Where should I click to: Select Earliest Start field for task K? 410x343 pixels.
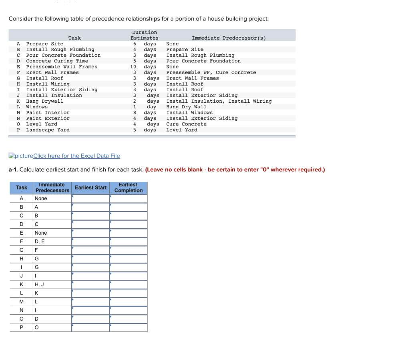coord(90,285)
